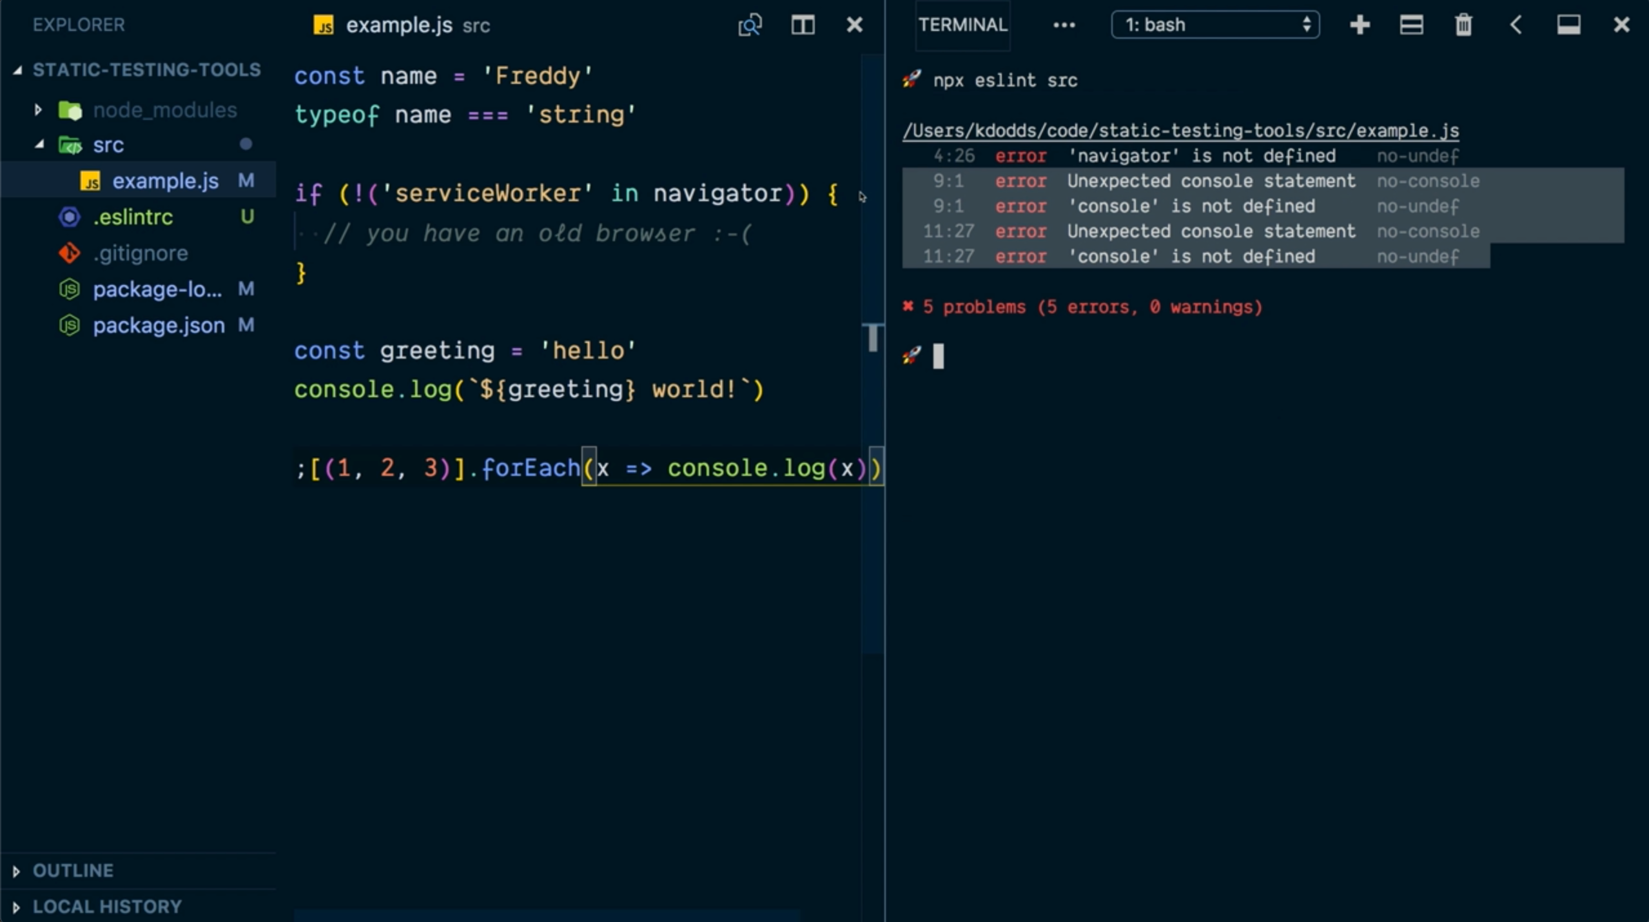Select the example.js editor tab
This screenshot has width=1649, height=922.
[398, 25]
